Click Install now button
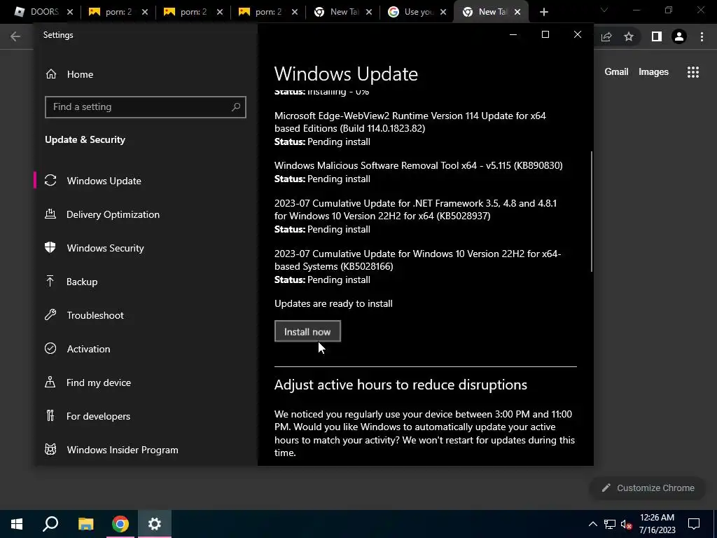 click(x=307, y=331)
